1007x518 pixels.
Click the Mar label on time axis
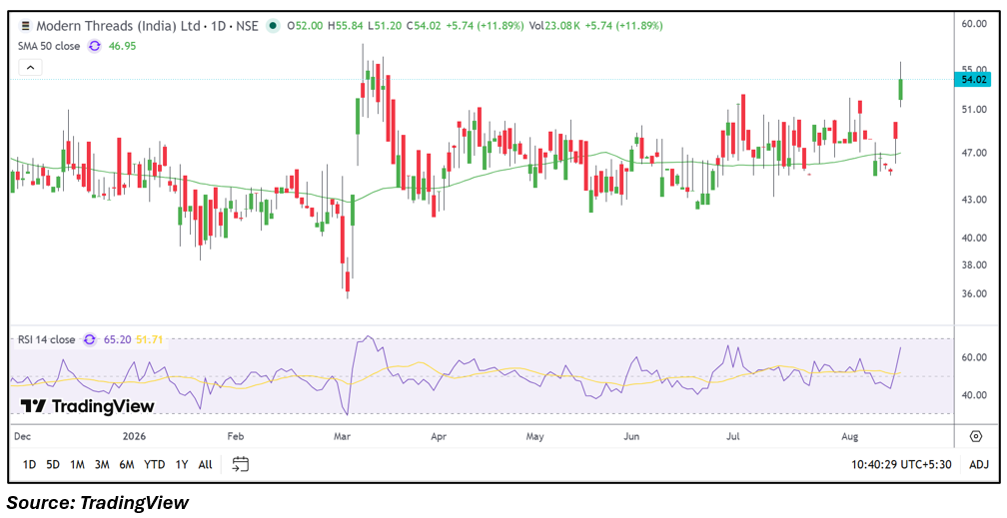coord(342,436)
